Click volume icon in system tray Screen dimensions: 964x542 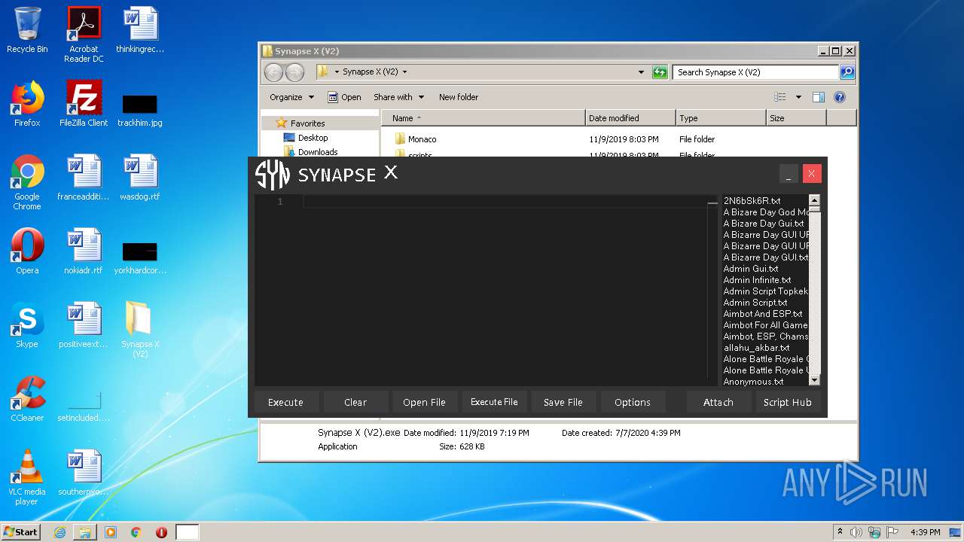click(856, 532)
